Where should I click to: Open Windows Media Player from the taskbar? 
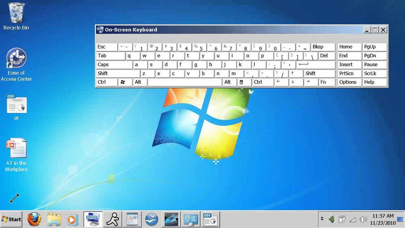[72, 219]
